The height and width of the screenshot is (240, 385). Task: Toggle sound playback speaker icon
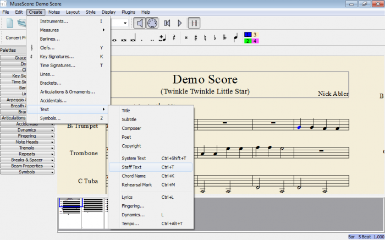[x=140, y=23]
